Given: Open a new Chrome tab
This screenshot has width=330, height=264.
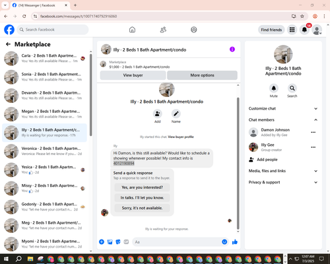Looking at the screenshot, I should click(75, 5).
